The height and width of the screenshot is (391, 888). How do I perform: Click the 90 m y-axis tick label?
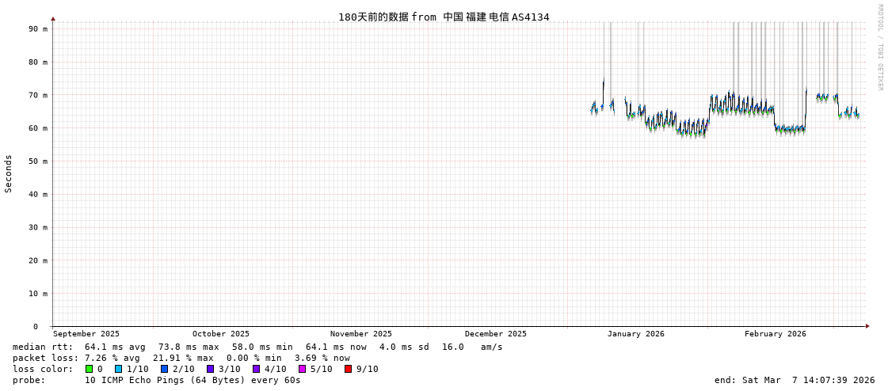(x=38, y=28)
